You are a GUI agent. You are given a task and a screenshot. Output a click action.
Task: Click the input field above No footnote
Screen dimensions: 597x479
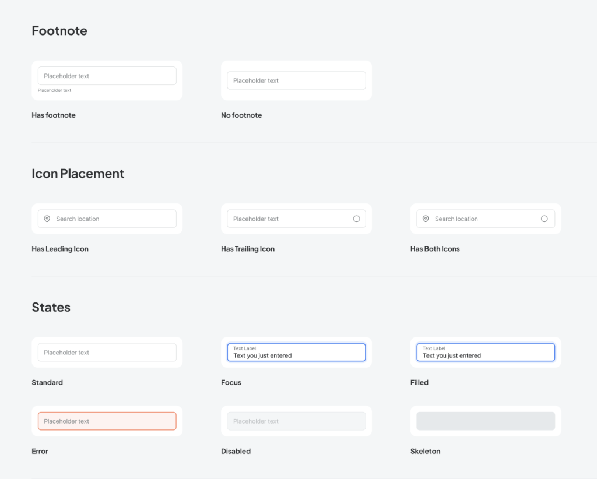pyautogui.click(x=296, y=80)
